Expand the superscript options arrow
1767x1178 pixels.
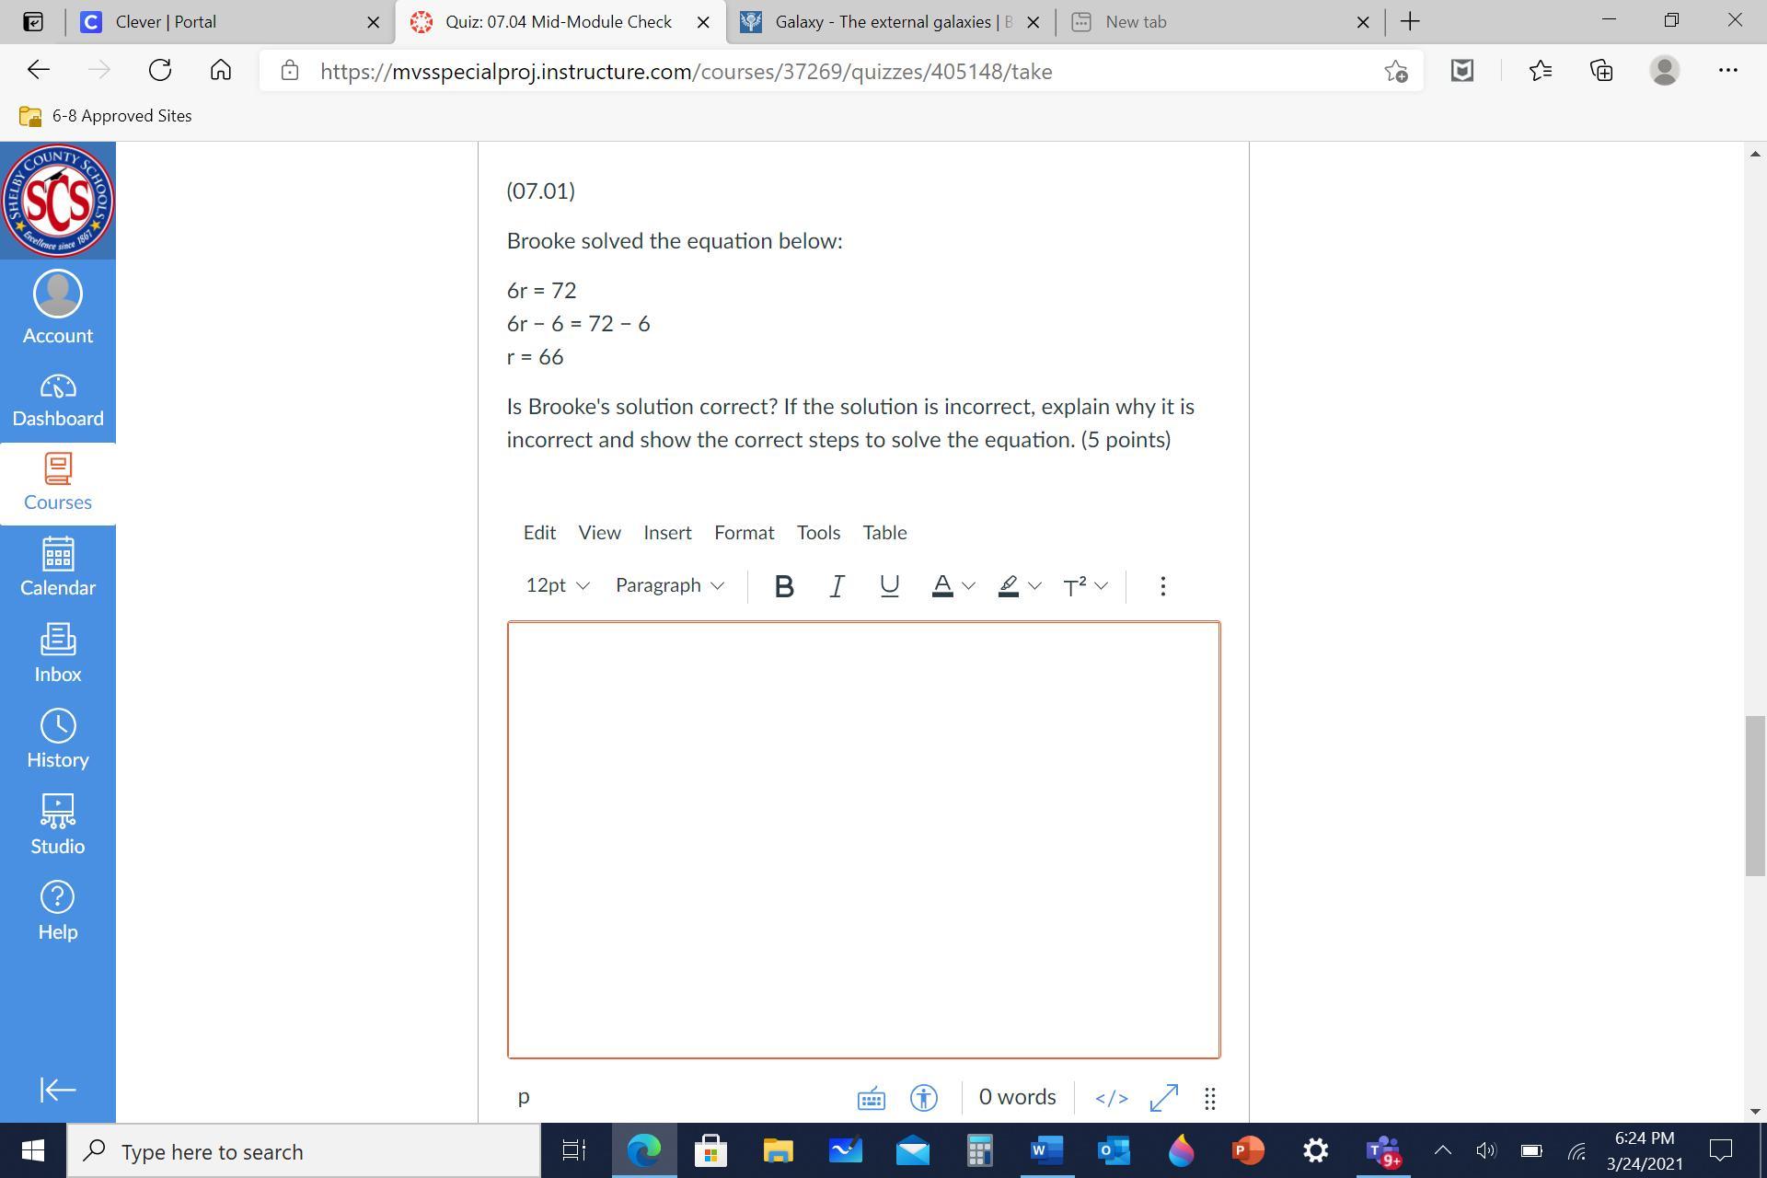click(1101, 586)
